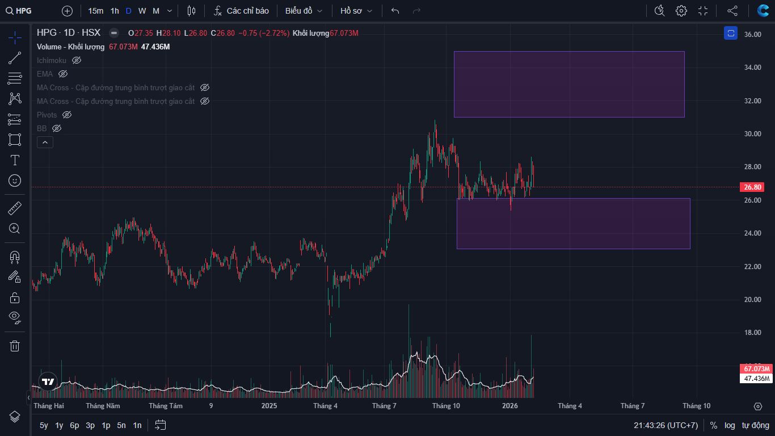Select the Fibonacci retracement tool
The height and width of the screenshot is (436, 775).
point(15,78)
